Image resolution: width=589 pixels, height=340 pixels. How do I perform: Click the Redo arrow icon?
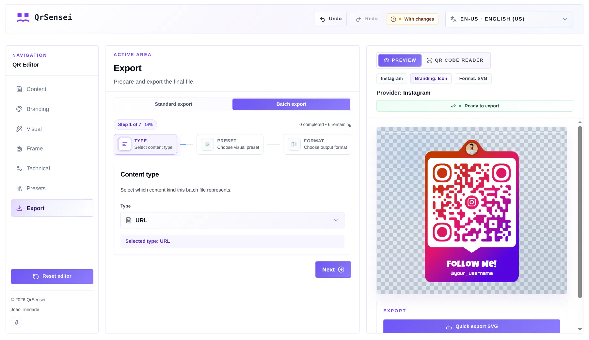tap(358, 19)
